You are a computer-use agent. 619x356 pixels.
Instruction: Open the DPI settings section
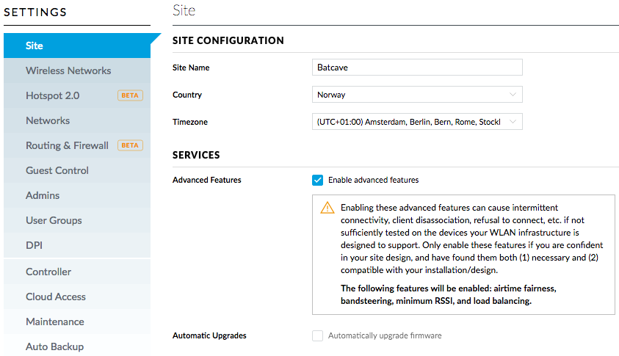coord(77,245)
